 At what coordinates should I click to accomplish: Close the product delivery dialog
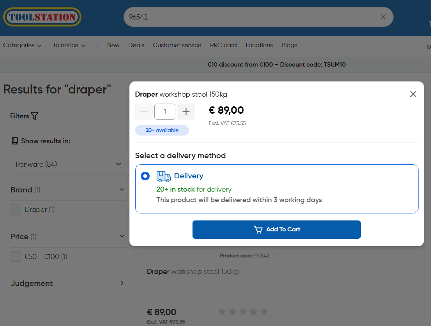click(x=413, y=94)
